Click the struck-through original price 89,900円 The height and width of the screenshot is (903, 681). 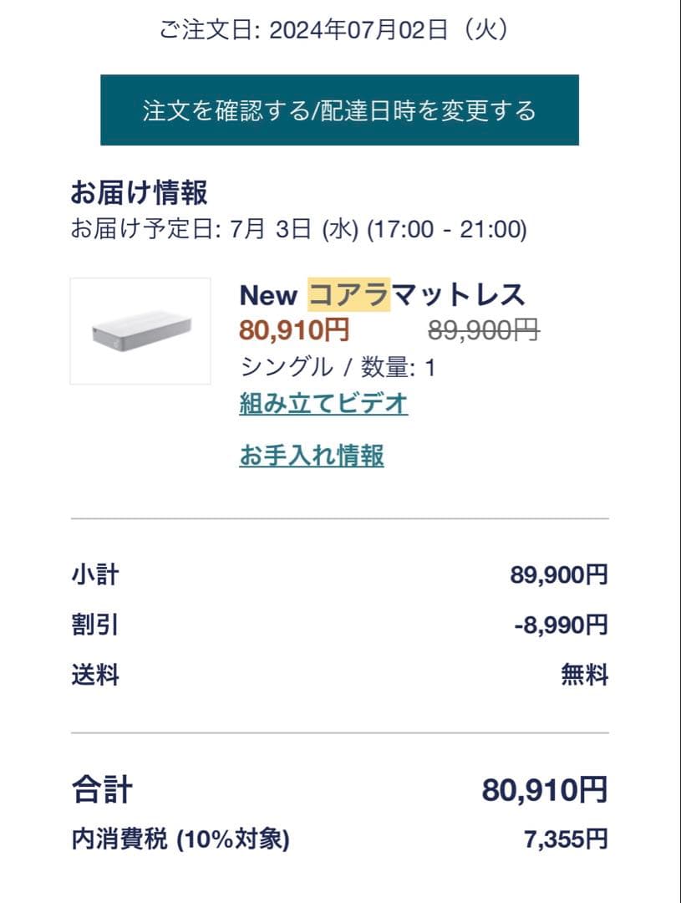point(484,330)
